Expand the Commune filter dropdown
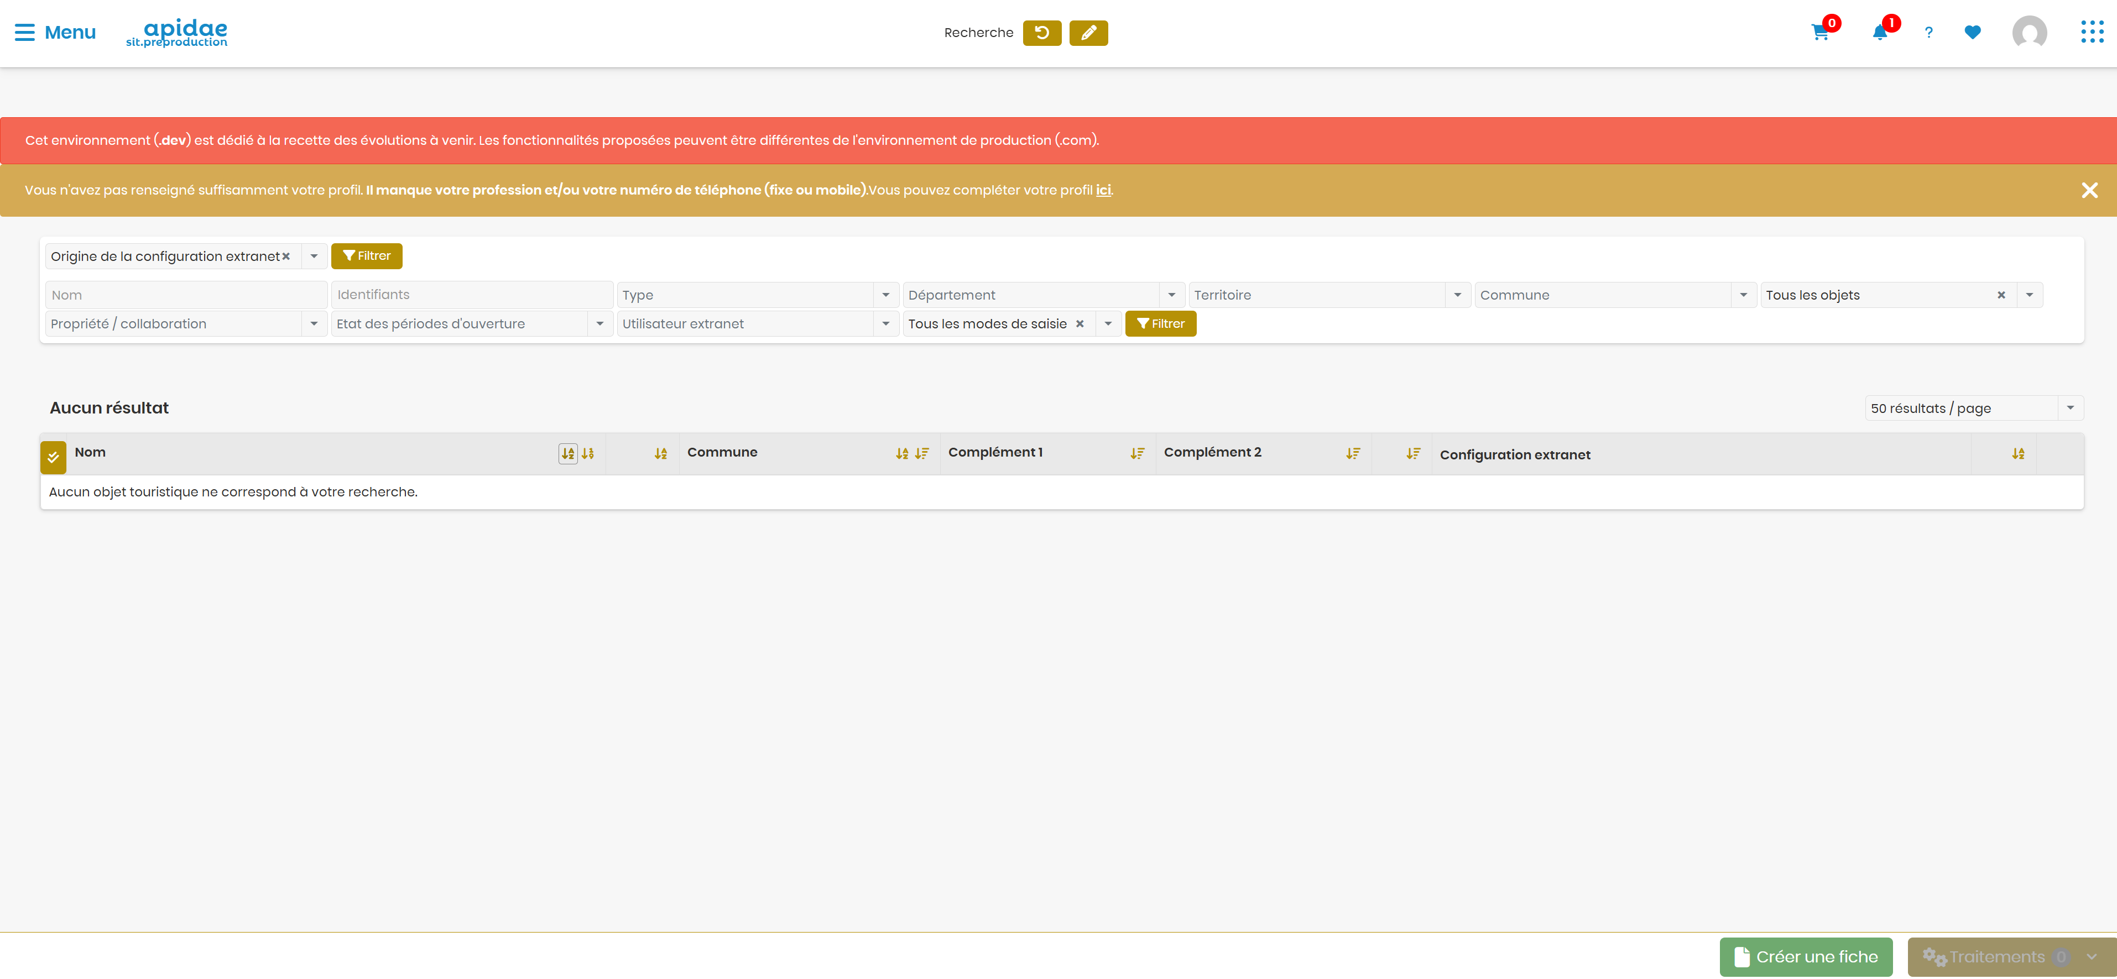 tap(1743, 295)
